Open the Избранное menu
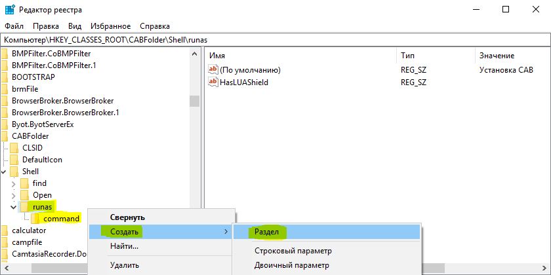 point(111,26)
